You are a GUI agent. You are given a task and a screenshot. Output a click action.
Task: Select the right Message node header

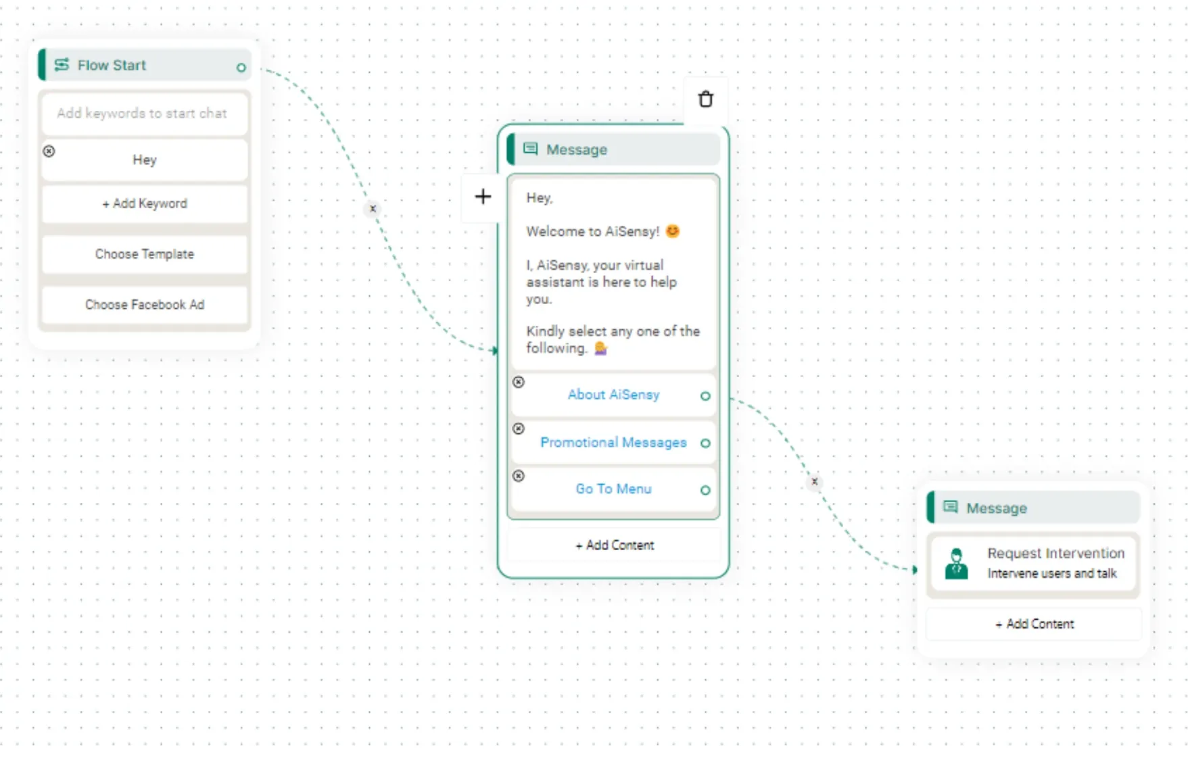(x=1033, y=508)
